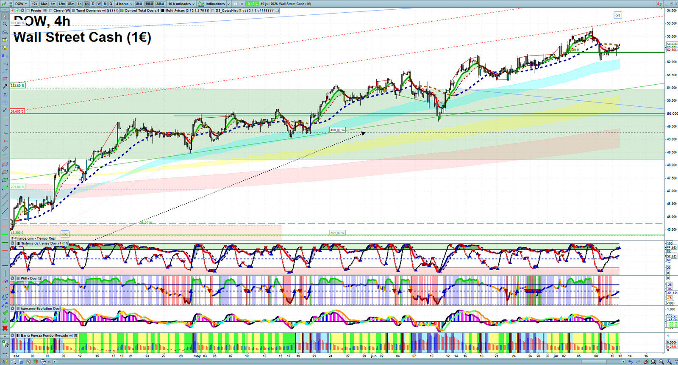
Task: Select the 10kU units button
Action: tap(149, 4)
